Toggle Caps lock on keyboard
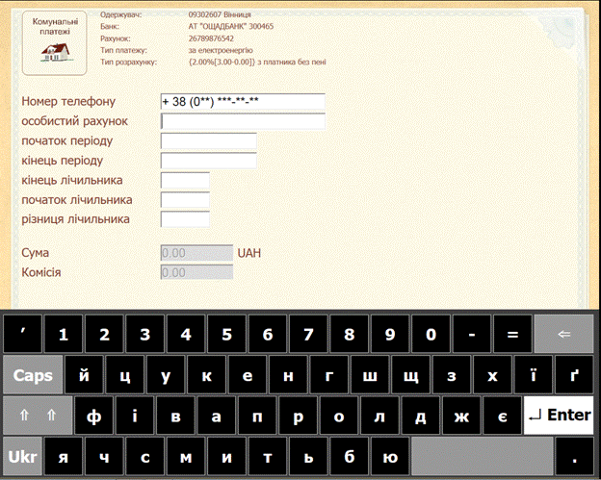This screenshot has width=601, height=480. tap(33, 375)
